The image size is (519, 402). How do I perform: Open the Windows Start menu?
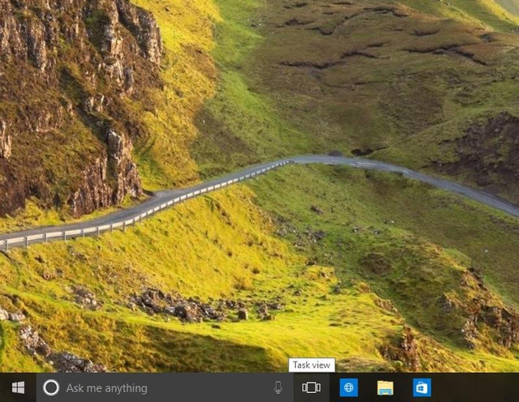tap(18, 387)
